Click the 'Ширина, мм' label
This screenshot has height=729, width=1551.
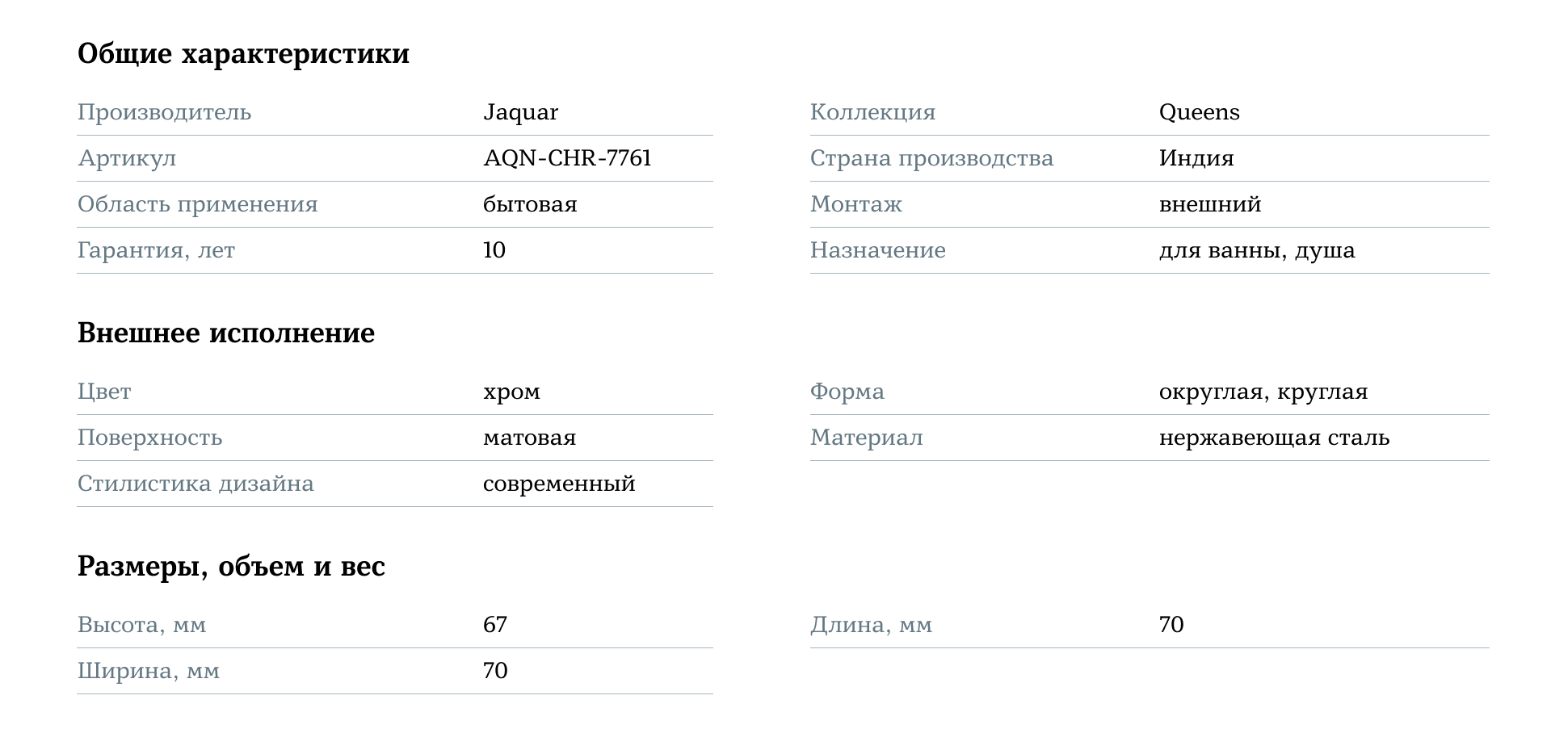coord(149,671)
